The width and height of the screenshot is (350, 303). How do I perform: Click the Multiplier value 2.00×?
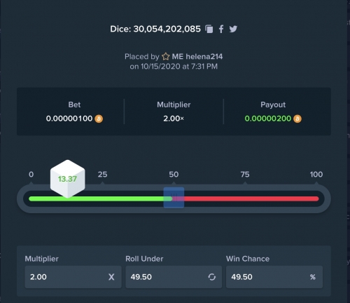[174, 119]
